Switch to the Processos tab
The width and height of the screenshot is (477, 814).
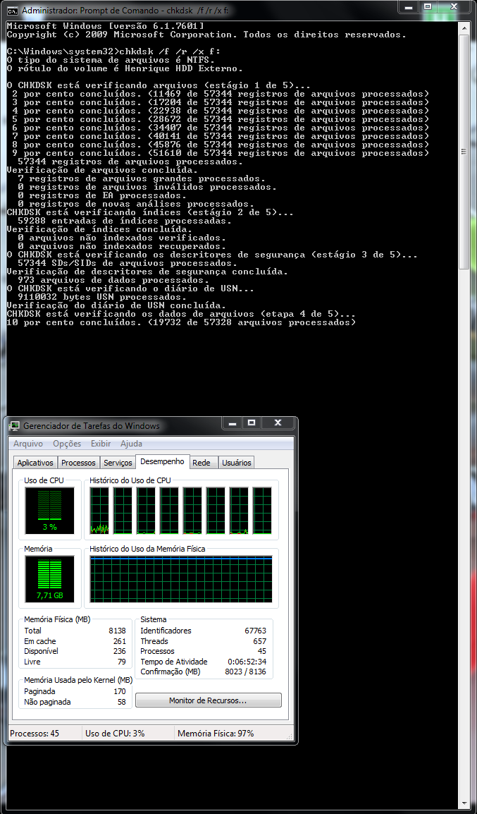[x=78, y=463]
